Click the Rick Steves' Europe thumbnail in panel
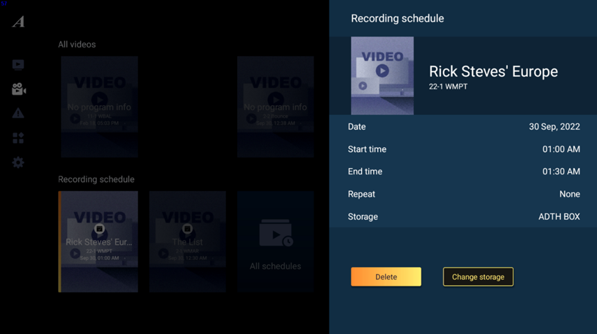 coord(382,75)
